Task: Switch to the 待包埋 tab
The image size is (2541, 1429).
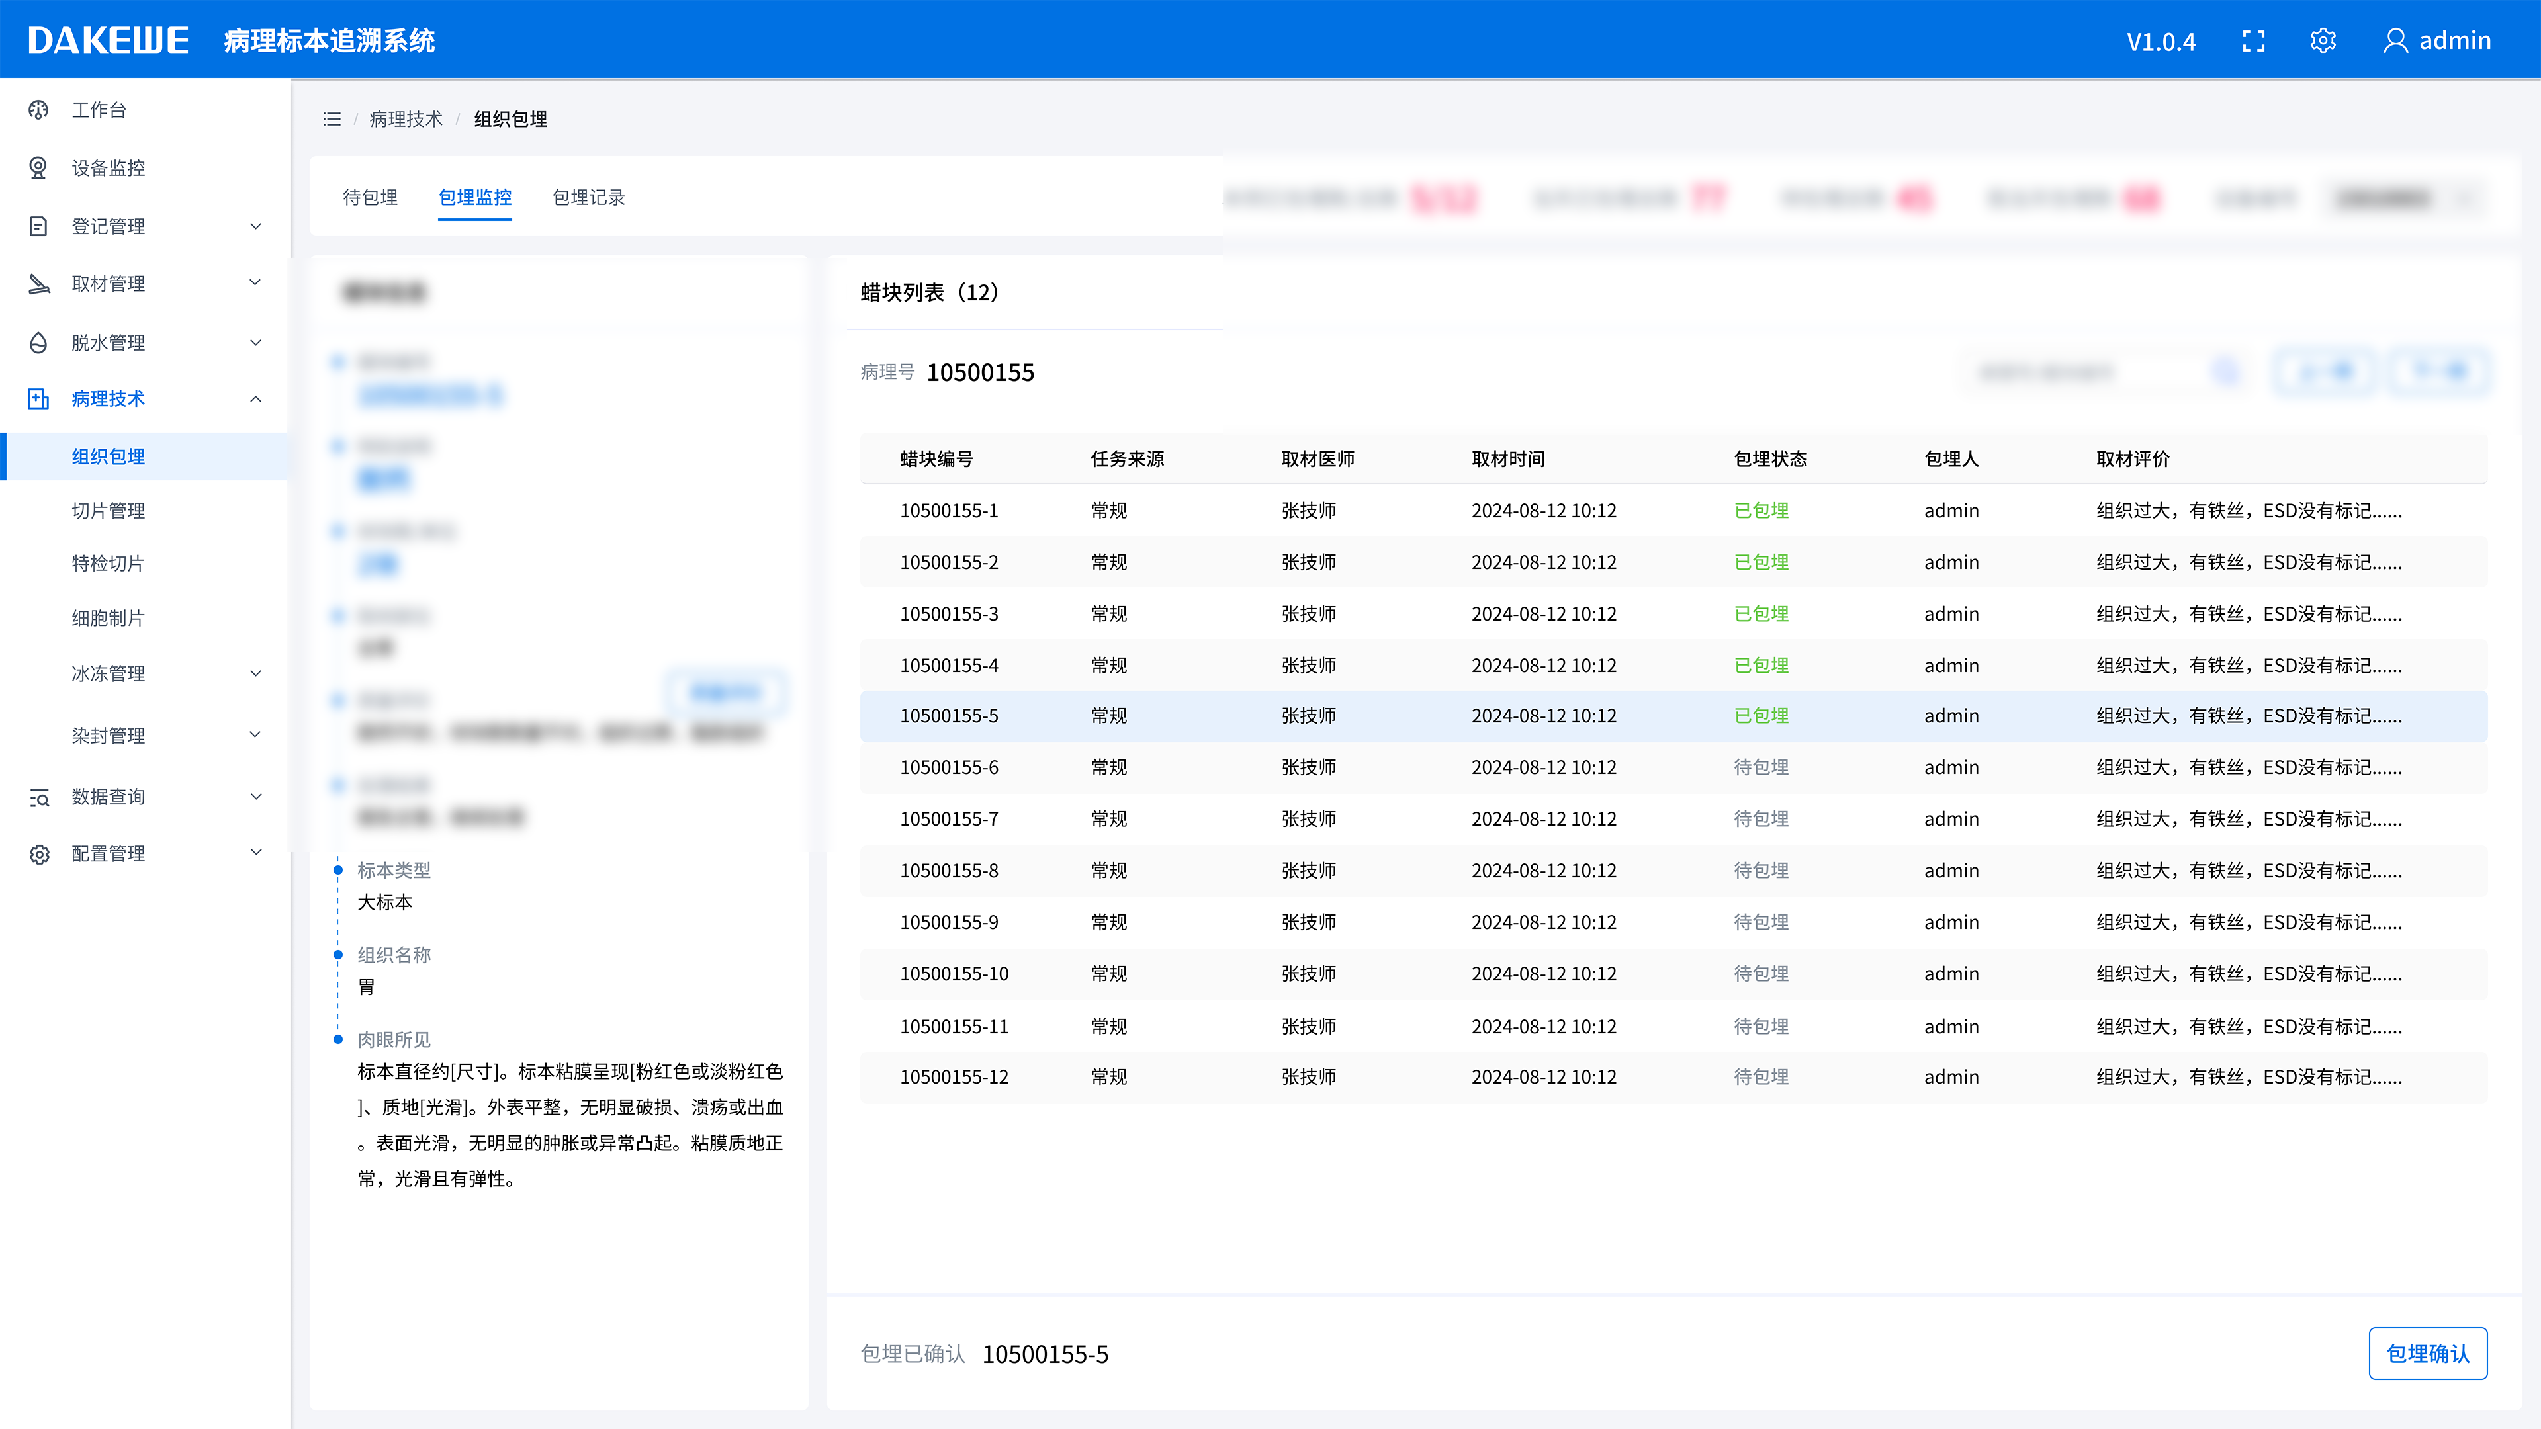Action: [370, 197]
